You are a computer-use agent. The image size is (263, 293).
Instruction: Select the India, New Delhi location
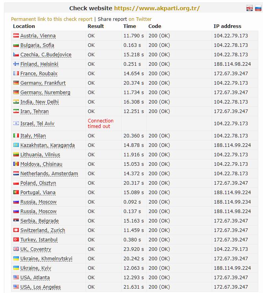[39, 102]
